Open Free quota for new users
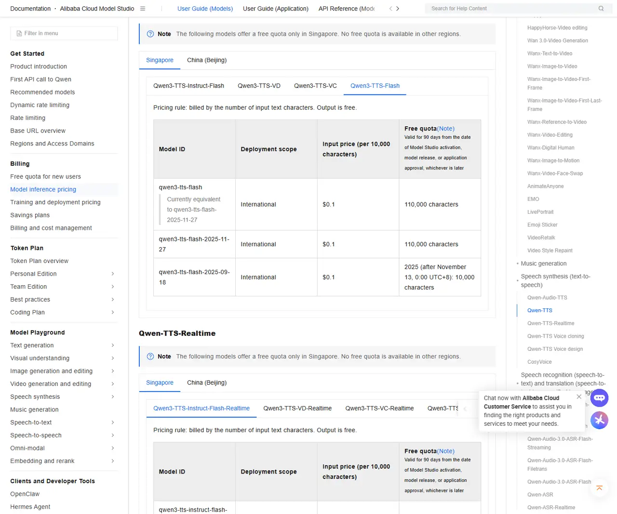 coord(45,177)
